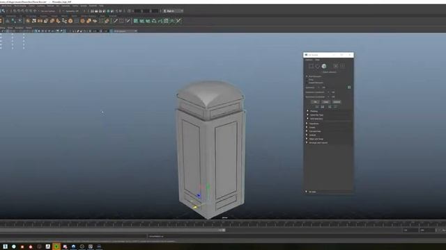Open the No Live Surface field
The width and height of the screenshot is (446, 250).
pyautogui.click(x=48, y=11)
